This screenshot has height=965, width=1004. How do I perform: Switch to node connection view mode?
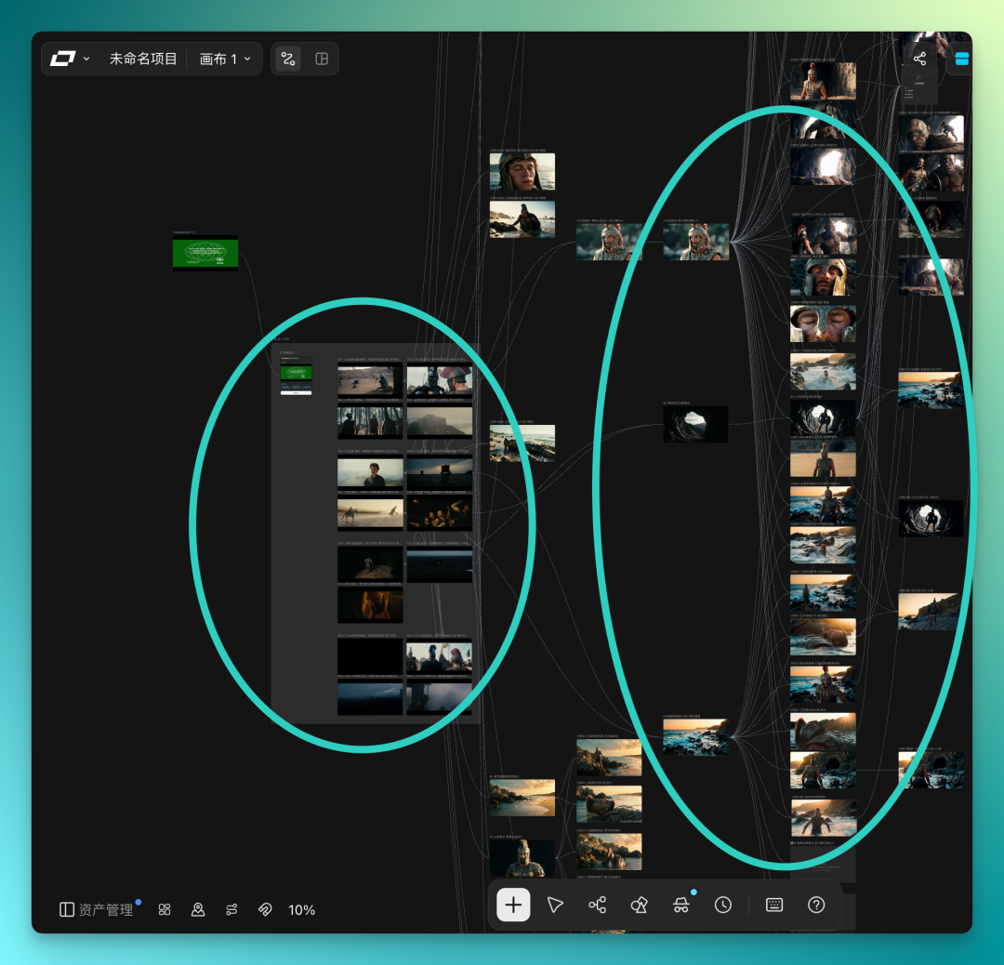288,59
